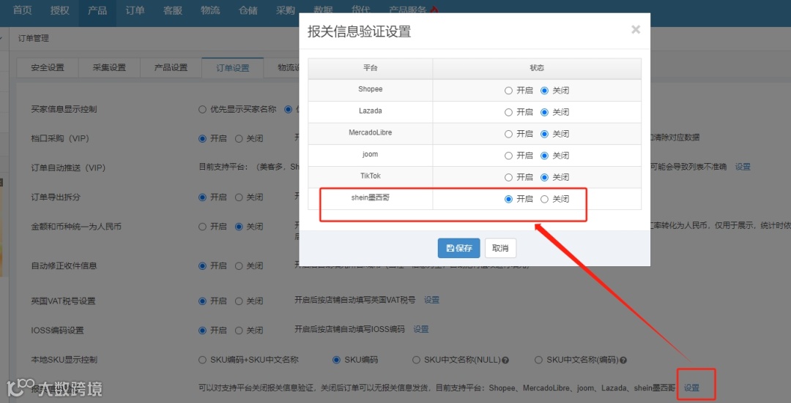Open the 授权 menu
This screenshot has width=791, height=403.
point(60,10)
